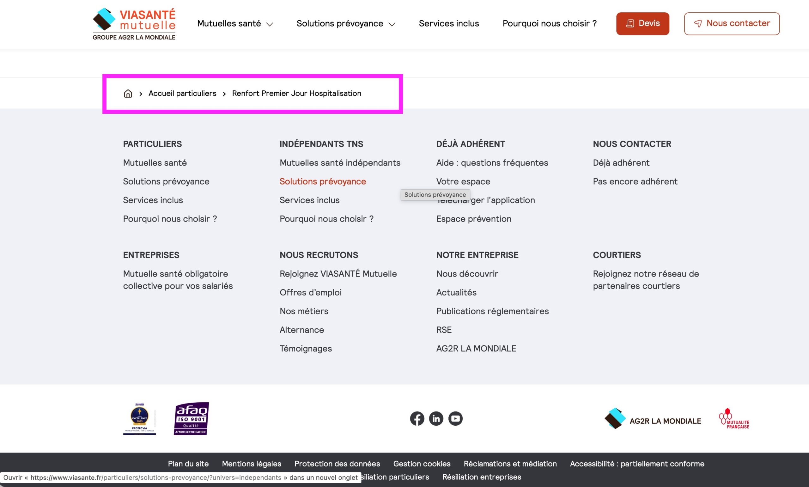Viewport: 809px width, 487px height.
Task: Open the YouTube social icon
Action: coord(455,418)
